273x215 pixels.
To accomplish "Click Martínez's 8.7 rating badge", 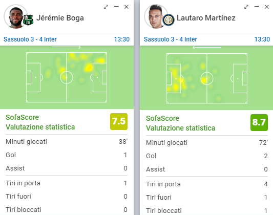I will click(x=259, y=122).
